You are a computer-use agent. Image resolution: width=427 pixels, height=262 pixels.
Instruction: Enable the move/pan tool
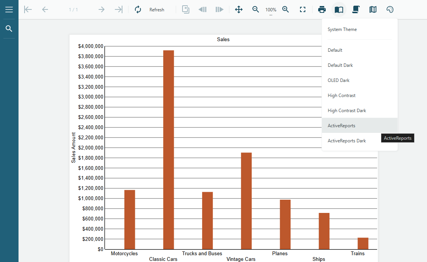coord(239,9)
